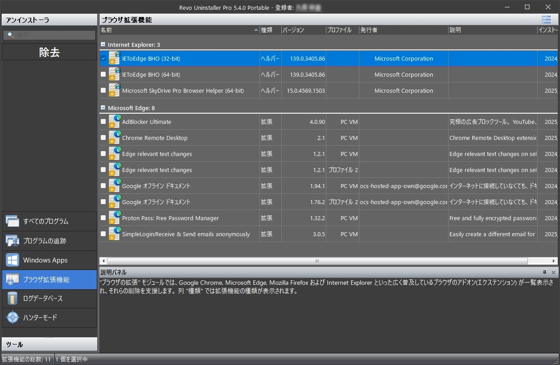Click the IEToEdge BHO (32-bit) icon

click(115, 58)
